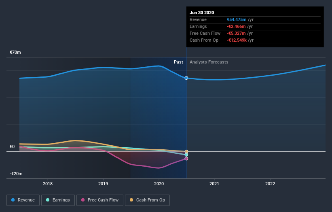
Task: Toggle the Revenue legend button
Action: point(23,200)
